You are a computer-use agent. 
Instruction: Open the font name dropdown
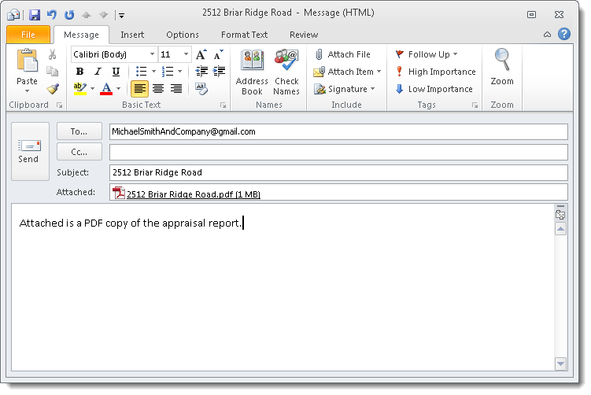coord(152,54)
